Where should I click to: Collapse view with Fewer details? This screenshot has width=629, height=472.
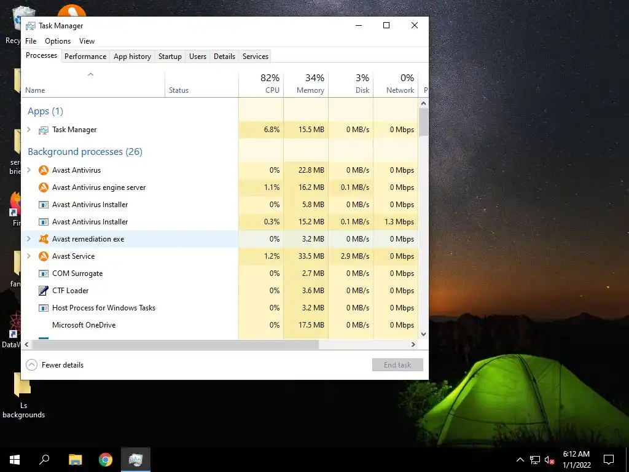pyautogui.click(x=55, y=365)
